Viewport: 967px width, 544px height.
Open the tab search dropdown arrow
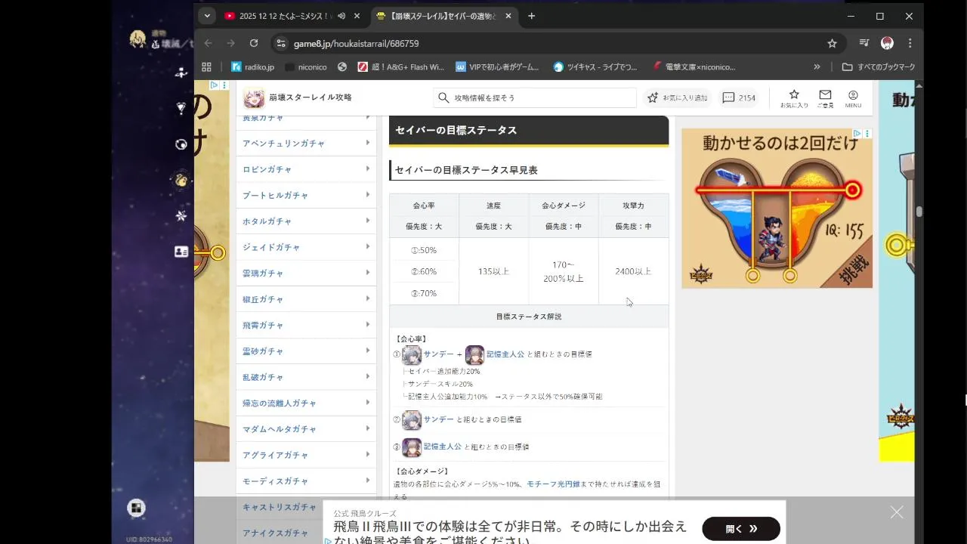pyautogui.click(x=207, y=16)
